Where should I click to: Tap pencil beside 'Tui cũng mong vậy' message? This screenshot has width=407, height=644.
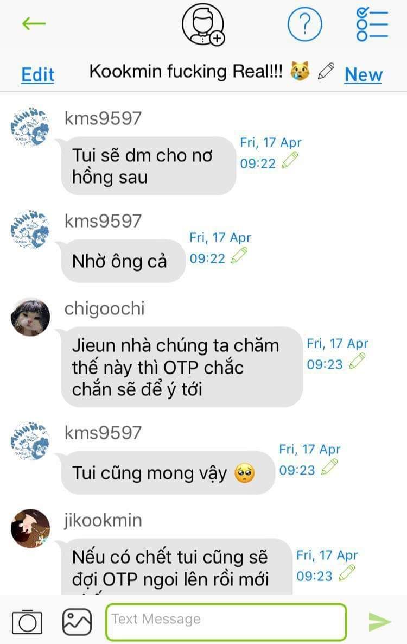coord(329,467)
